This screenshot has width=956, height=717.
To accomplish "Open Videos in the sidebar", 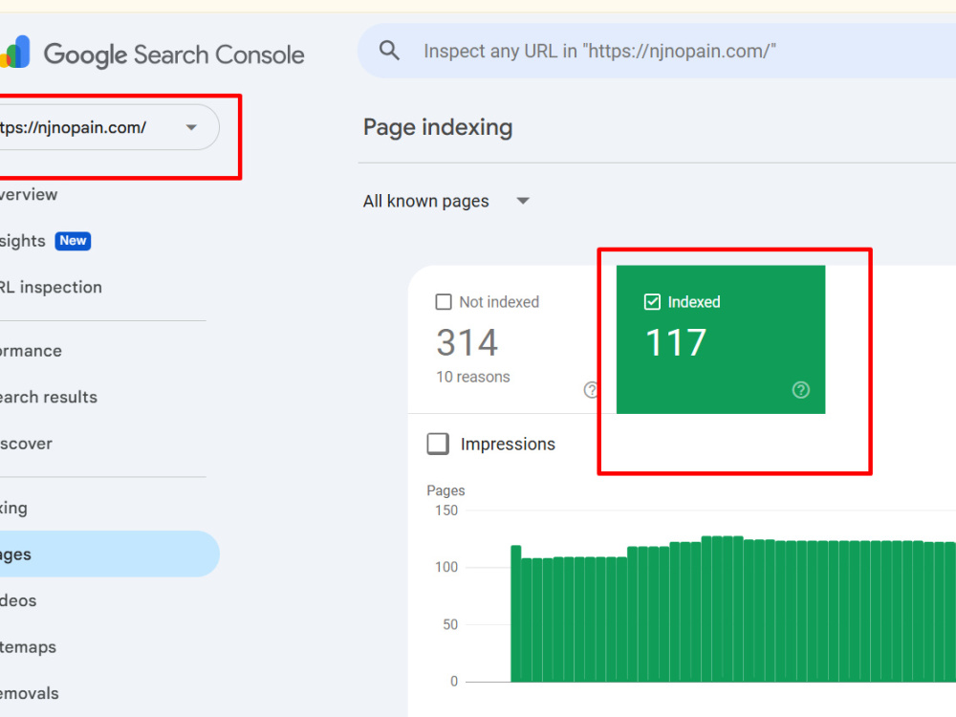I will tap(18, 600).
